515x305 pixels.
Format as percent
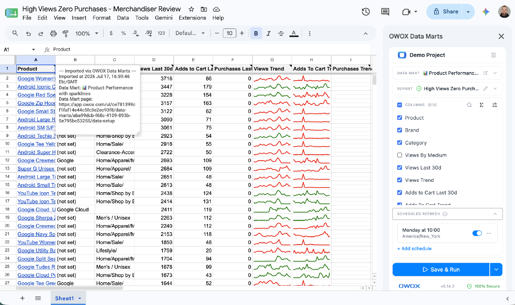123,33
